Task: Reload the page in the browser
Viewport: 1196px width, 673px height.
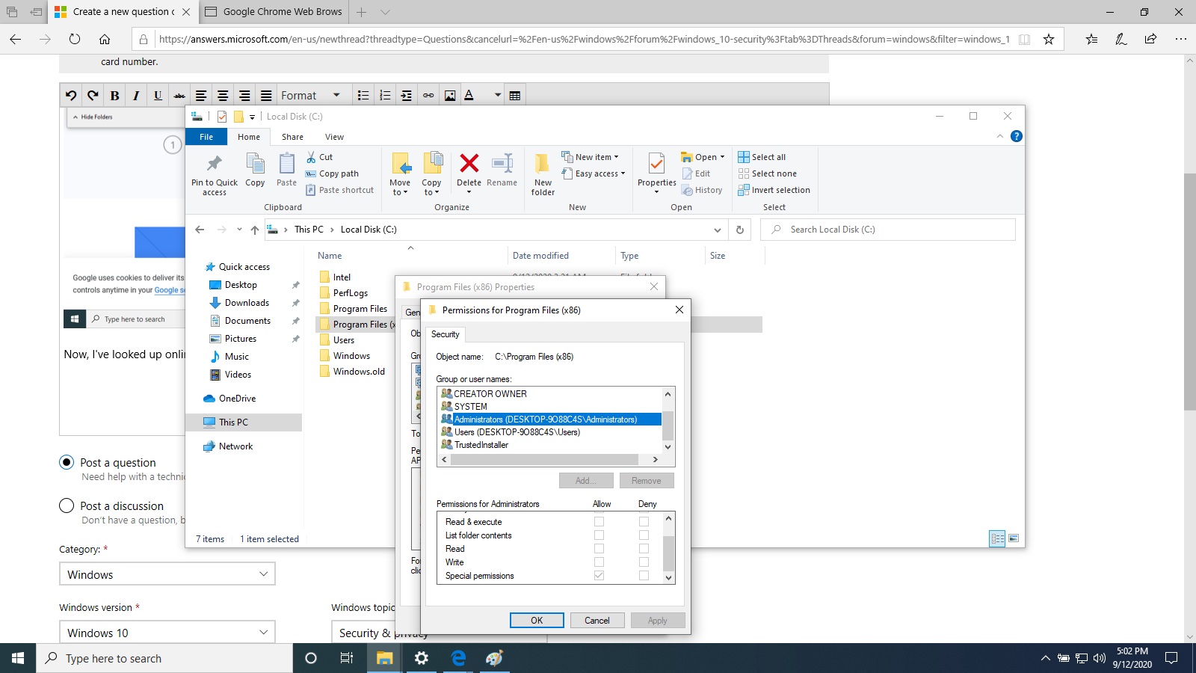Action: (x=74, y=39)
